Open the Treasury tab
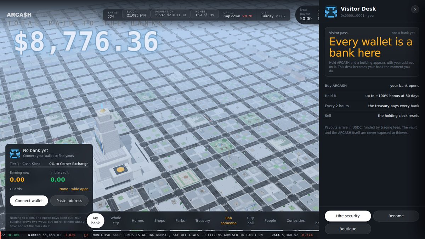 203,221
